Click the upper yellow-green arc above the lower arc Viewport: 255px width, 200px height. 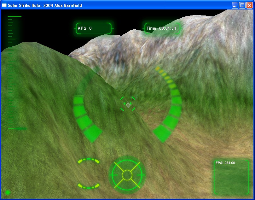point(89,161)
